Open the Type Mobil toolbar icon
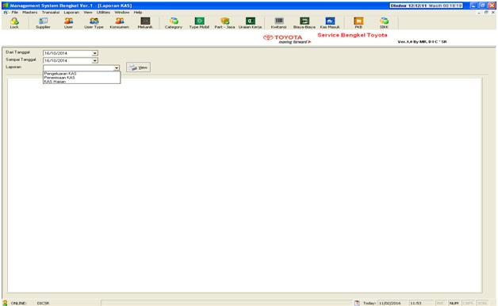The image size is (498, 306). 199,23
